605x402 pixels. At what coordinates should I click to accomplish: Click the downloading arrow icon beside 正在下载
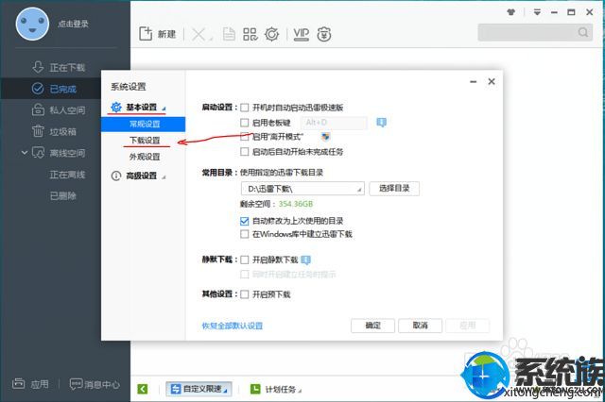click(x=38, y=67)
